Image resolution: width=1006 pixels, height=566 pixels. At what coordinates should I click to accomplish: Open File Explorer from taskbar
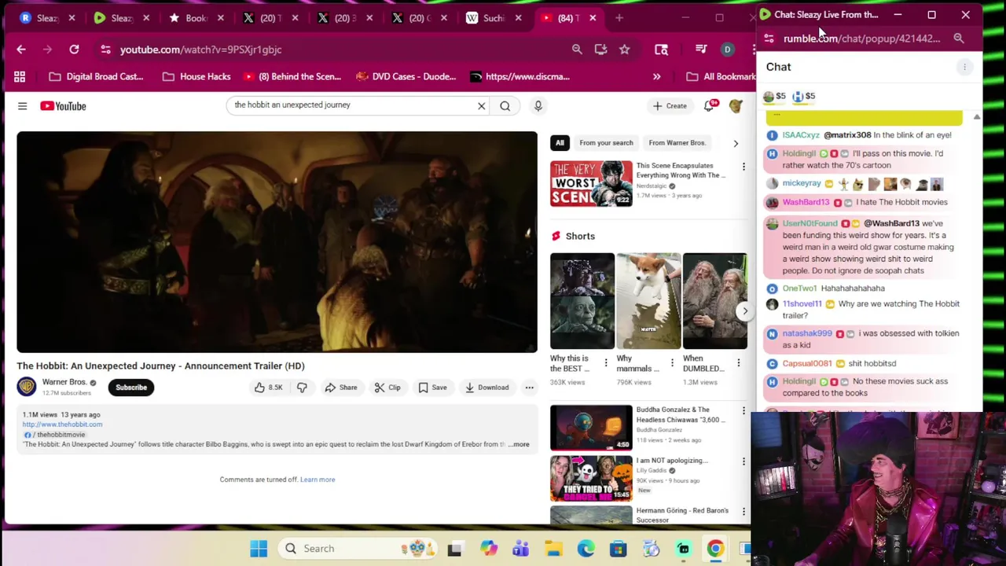coord(553,549)
